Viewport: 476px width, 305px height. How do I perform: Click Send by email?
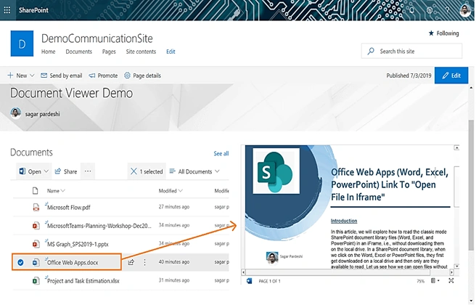tap(62, 76)
